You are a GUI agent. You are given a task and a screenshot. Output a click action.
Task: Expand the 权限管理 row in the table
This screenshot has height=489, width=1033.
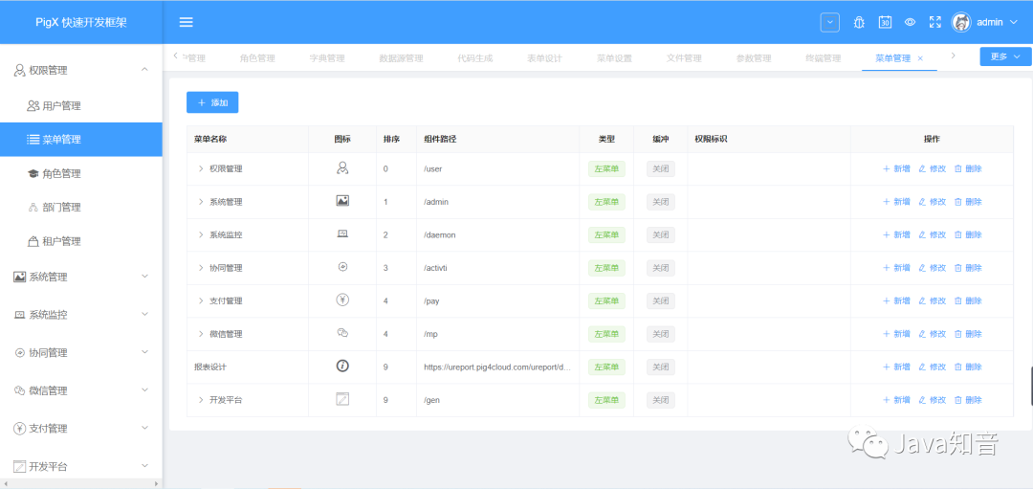coord(201,168)
